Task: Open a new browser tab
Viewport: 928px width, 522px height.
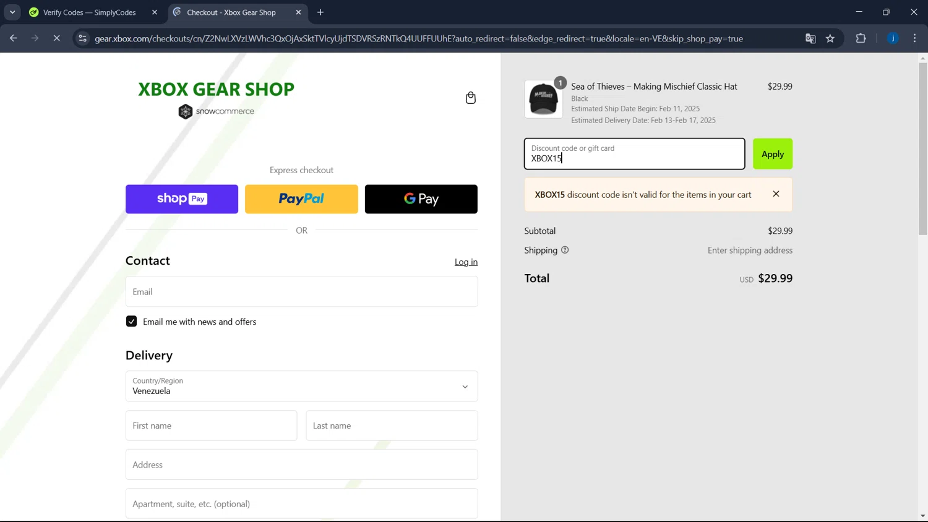Action: pyautogui.click(x=320, y=12)
